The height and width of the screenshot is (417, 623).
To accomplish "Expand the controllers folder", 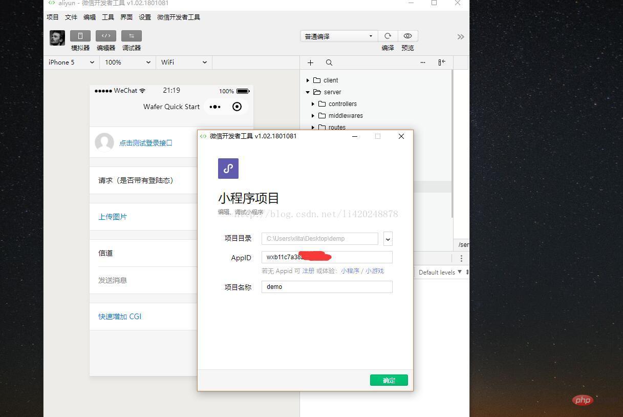I will pos(313,104).
